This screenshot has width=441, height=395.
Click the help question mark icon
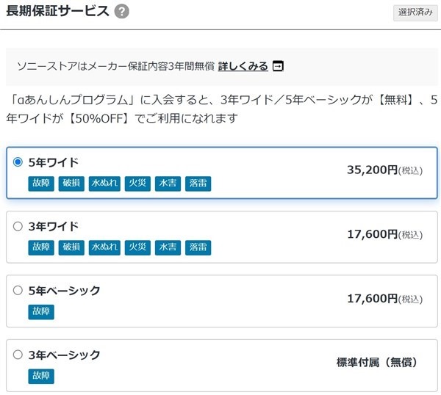point(122,11)
